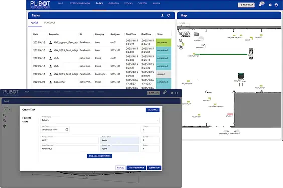
Task: Open CUSTOM in the navbar
Action: click(x=142, y=3)
